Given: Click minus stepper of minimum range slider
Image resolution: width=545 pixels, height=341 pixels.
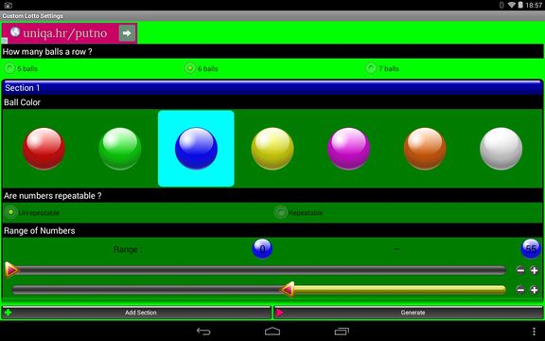Looking at the screenshot, I should (x=520, y=270).
